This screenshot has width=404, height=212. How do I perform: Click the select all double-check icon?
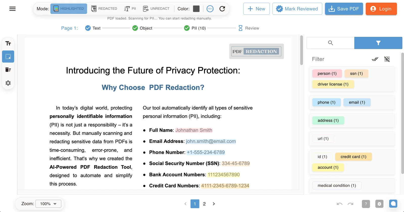[375, 59]
